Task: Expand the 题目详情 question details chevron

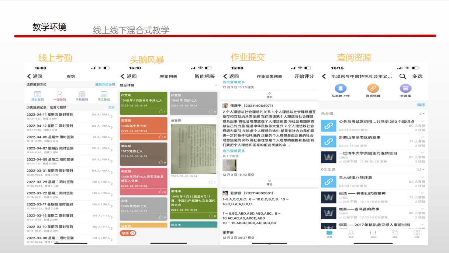Action: 216,85
